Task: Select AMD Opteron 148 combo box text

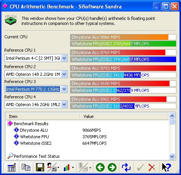Action: click(33, 74)
